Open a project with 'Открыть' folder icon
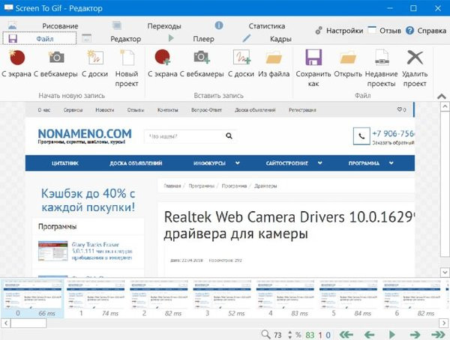The image size is (450, 340). [347, 58]
